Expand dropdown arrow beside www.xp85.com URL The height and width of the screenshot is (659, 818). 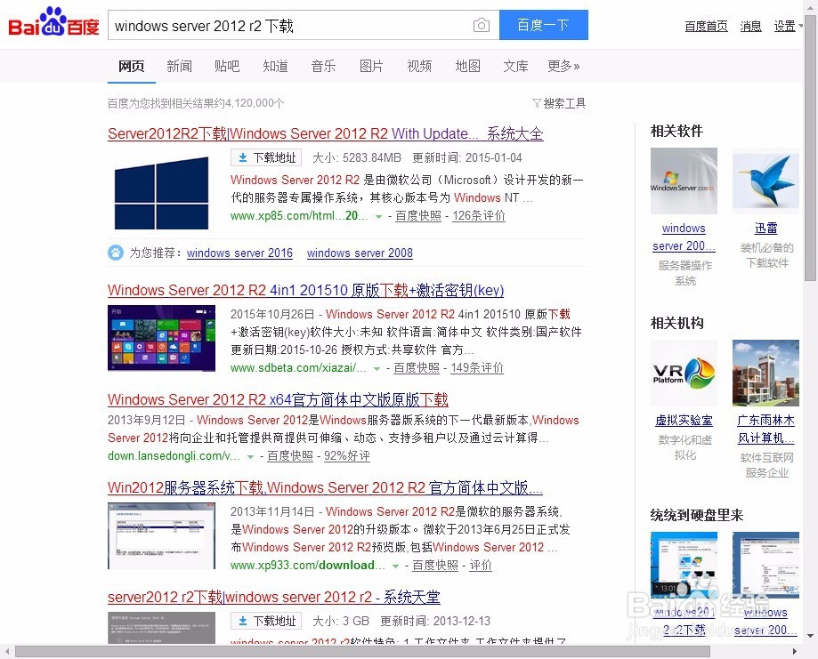(x=379, y=216)
